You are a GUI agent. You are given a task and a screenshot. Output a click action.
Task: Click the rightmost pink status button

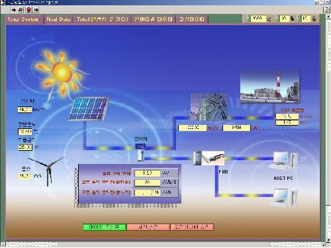(192, 227)
